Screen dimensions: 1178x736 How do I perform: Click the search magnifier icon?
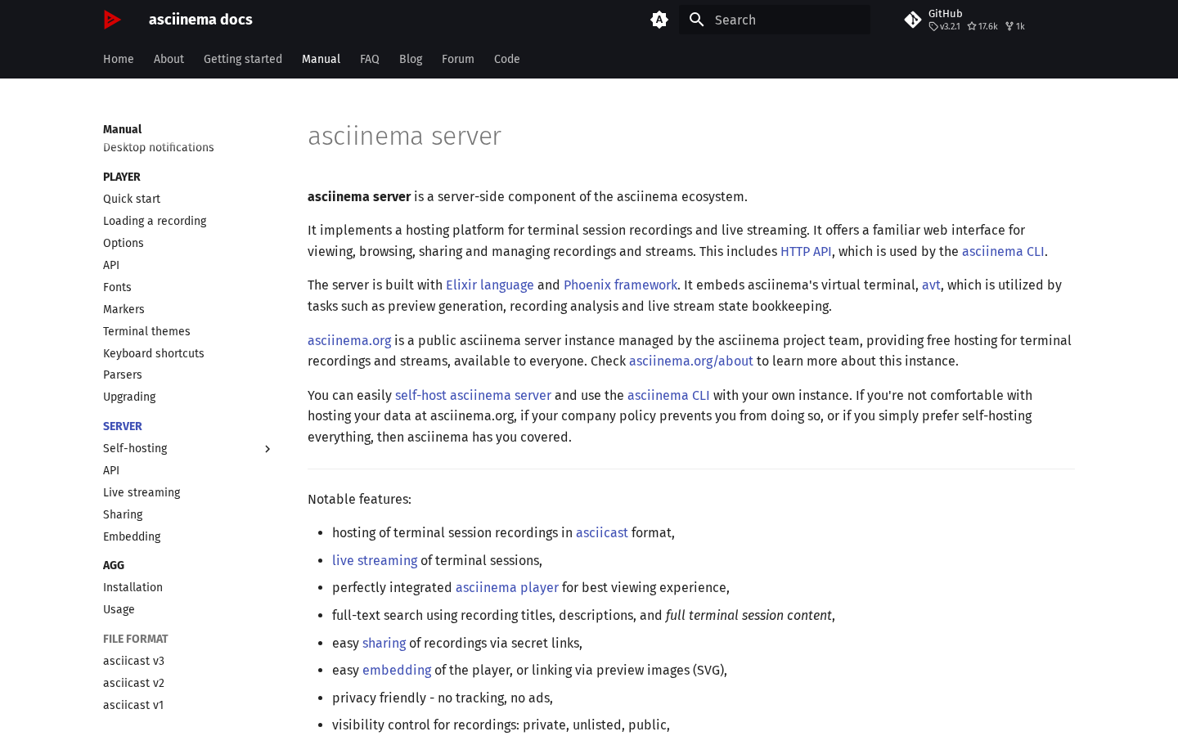point(697,20)
